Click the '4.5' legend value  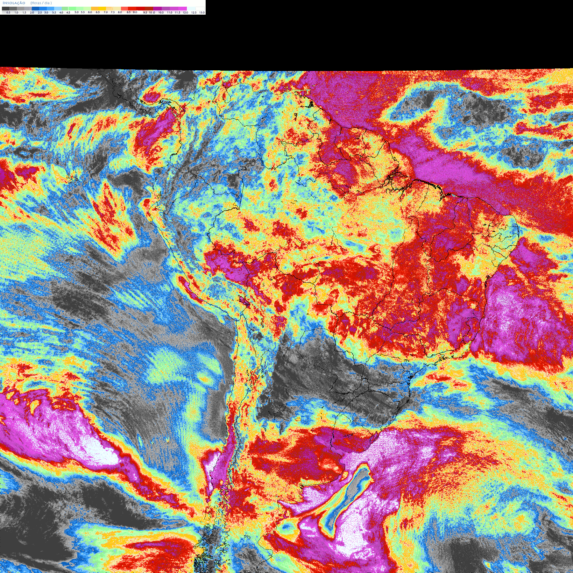68,12
